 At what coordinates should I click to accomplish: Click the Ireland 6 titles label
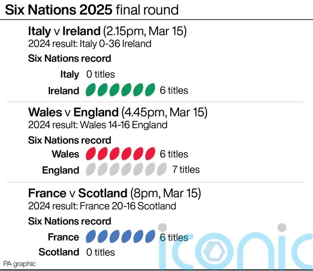point(174,90)
